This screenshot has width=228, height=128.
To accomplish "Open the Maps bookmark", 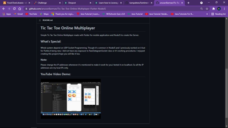I will 44,14.
